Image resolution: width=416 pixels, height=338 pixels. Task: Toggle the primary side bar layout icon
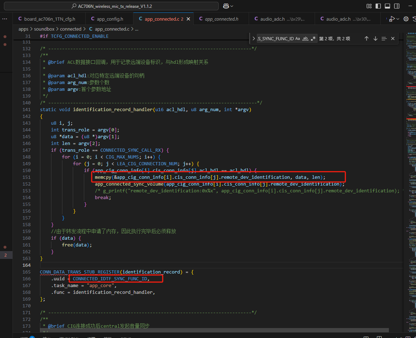tap(378, 6)
